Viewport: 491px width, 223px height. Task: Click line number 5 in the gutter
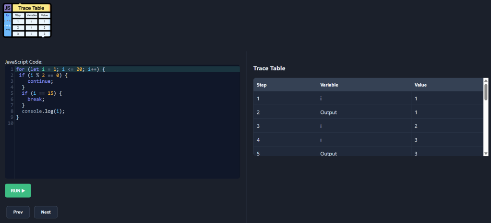tap(12, 93)
